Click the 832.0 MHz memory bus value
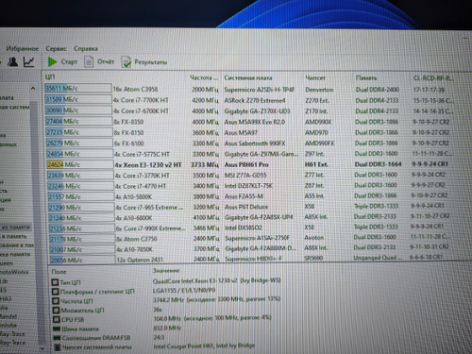Viewport: 472px width, 354px height. point(167,328)
